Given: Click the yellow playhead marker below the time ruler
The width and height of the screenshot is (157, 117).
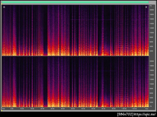Looking at the screenshot, I should (2, 111).
